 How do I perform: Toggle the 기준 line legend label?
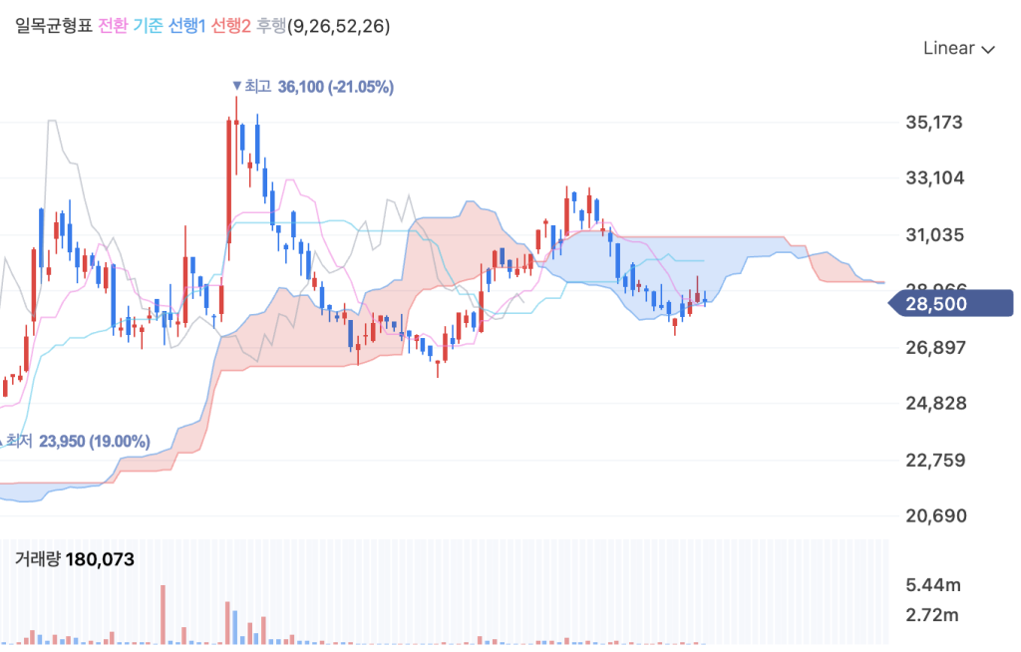coord(149,27)
